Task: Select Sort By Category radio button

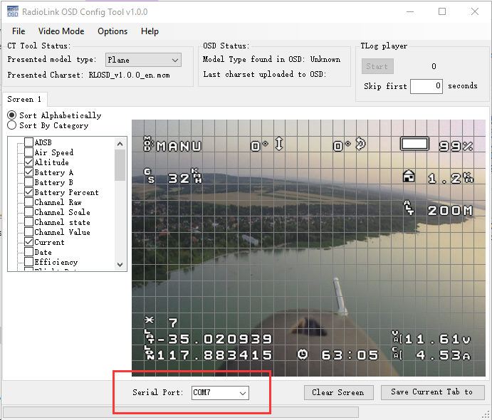Action: click(12, 125)
